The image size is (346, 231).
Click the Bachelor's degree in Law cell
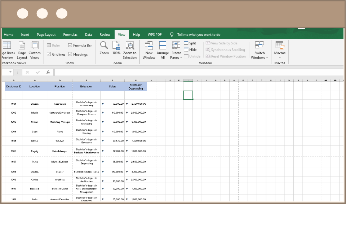click(86, 172)
